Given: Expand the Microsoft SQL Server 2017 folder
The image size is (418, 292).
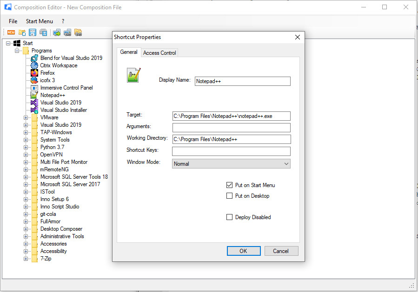Looking at the screenshot, I should [26, 184].
